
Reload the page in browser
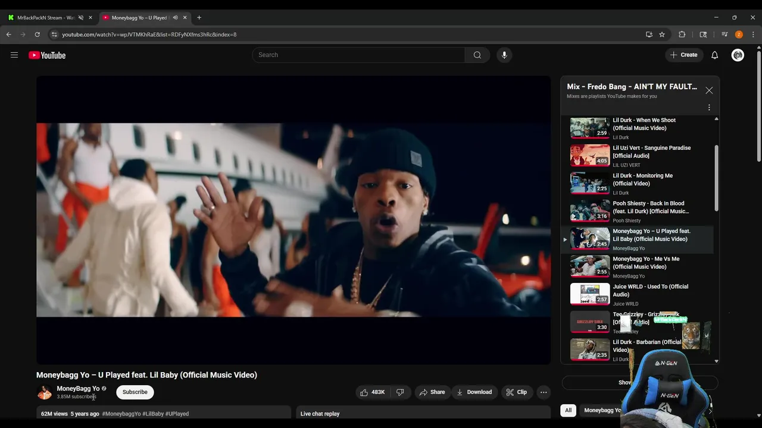coord(37,34)
